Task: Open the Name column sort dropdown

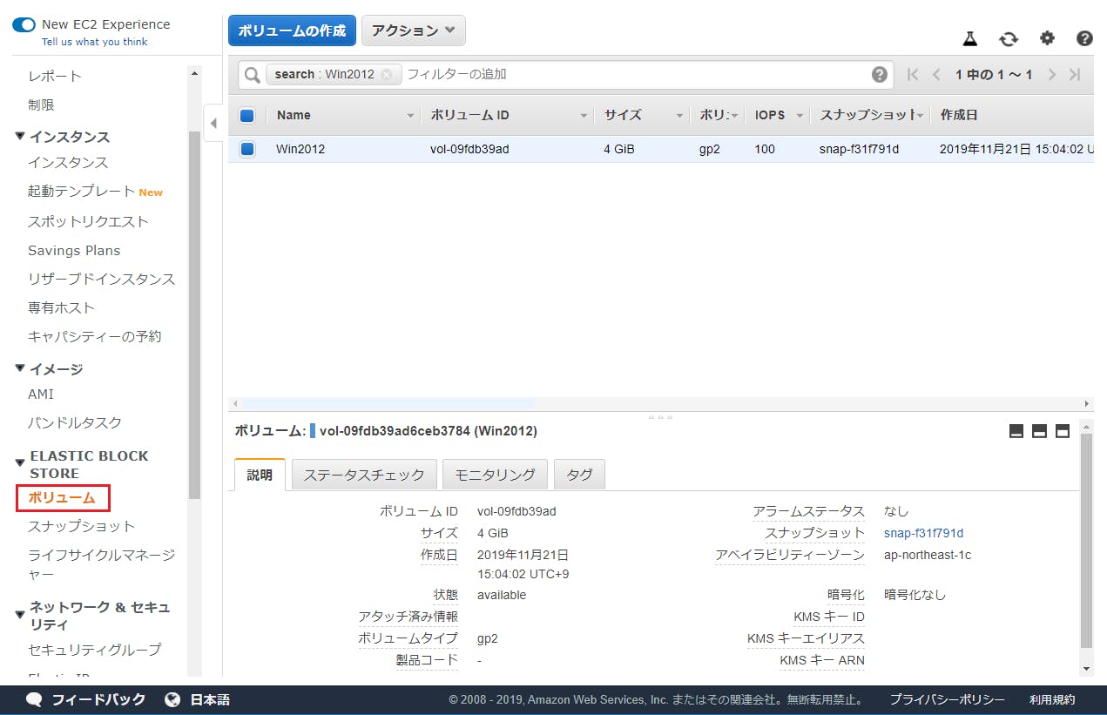Action: tap(411, 116)
